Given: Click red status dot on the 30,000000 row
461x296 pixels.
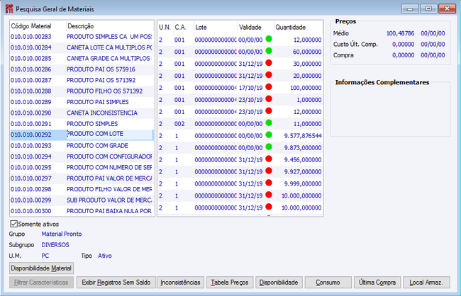Looking at the screenshot, I should tap(269, 63).
